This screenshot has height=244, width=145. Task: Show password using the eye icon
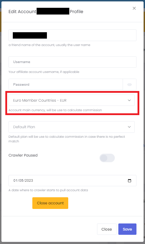pyautogui.click(x=129, y=85)
